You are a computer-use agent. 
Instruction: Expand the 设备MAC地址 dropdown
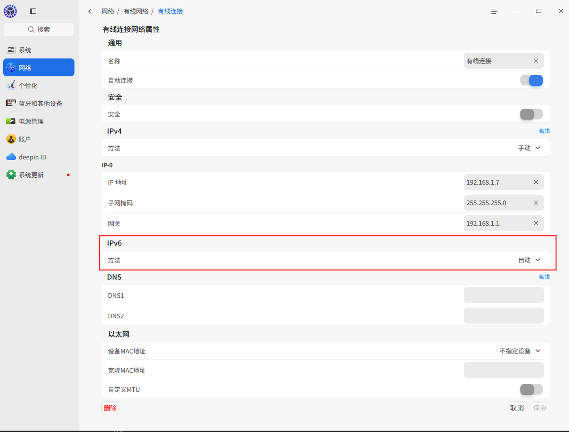click(520, 351)
